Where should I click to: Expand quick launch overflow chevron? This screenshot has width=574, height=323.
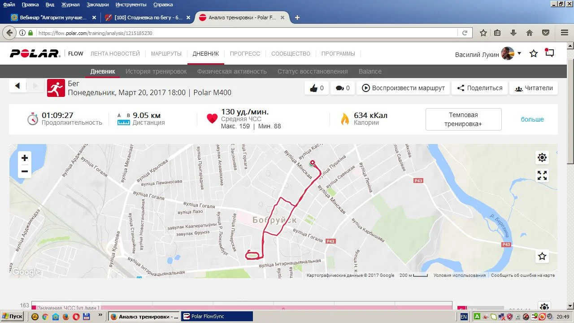pos(100,315)
